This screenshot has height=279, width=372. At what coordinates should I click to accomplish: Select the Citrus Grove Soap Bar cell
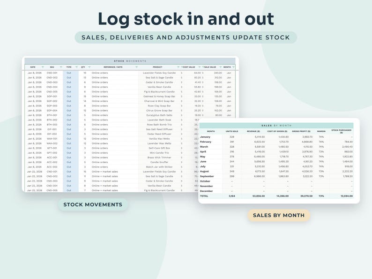(159, 111)
